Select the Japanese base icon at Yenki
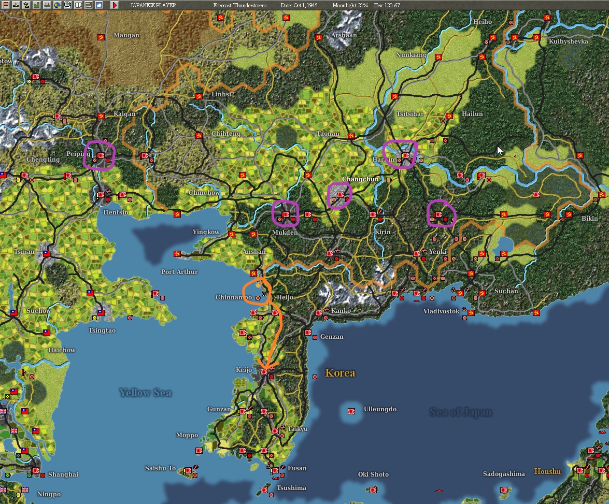The height and width of the screenshot is (504, 609). pyautogui.click(x=417, y=253)
